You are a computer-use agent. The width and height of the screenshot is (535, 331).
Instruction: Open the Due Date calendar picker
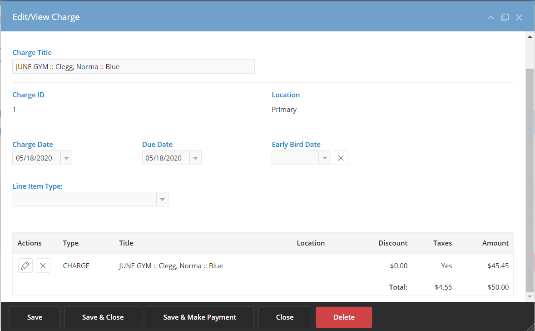coord(195,158)
